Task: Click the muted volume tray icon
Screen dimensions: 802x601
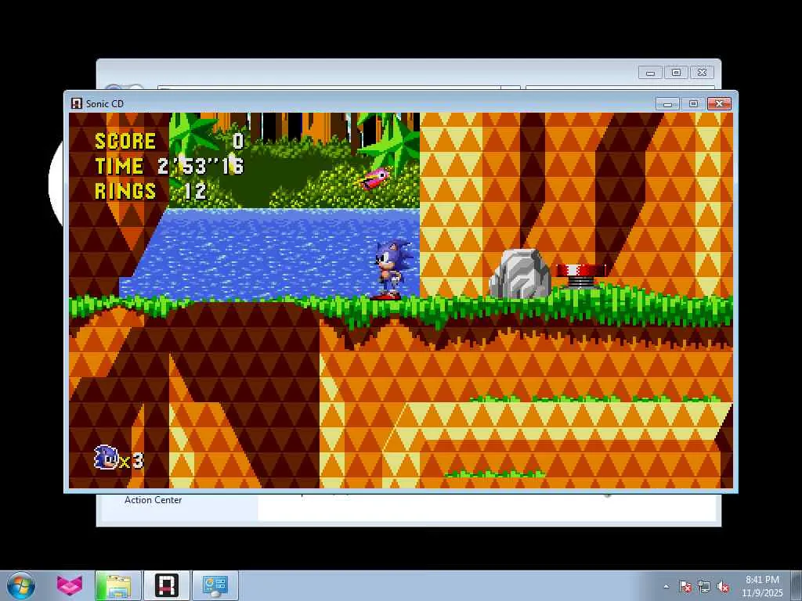Action: pyautogui.click(x=723, y=586)
